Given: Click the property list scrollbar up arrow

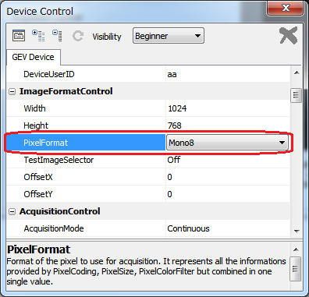Looking at the screenshot, I should pyautogui.click(x=297, y=73).
